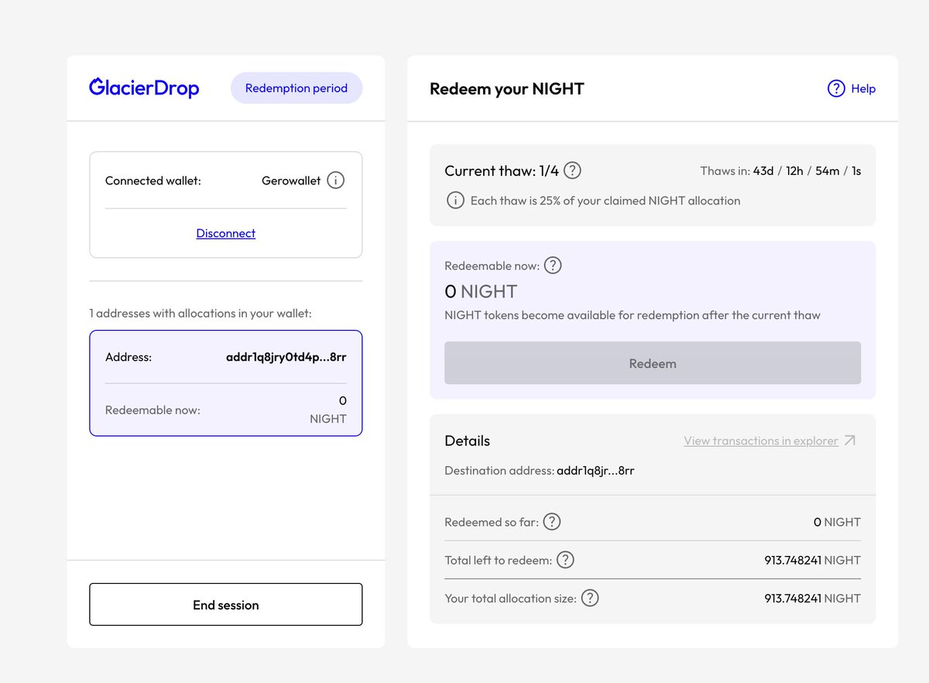Image resolution: width=929 pixels, height=683 pixels.
Task: Select the Redemption period pill
Action: click(297, 88)
